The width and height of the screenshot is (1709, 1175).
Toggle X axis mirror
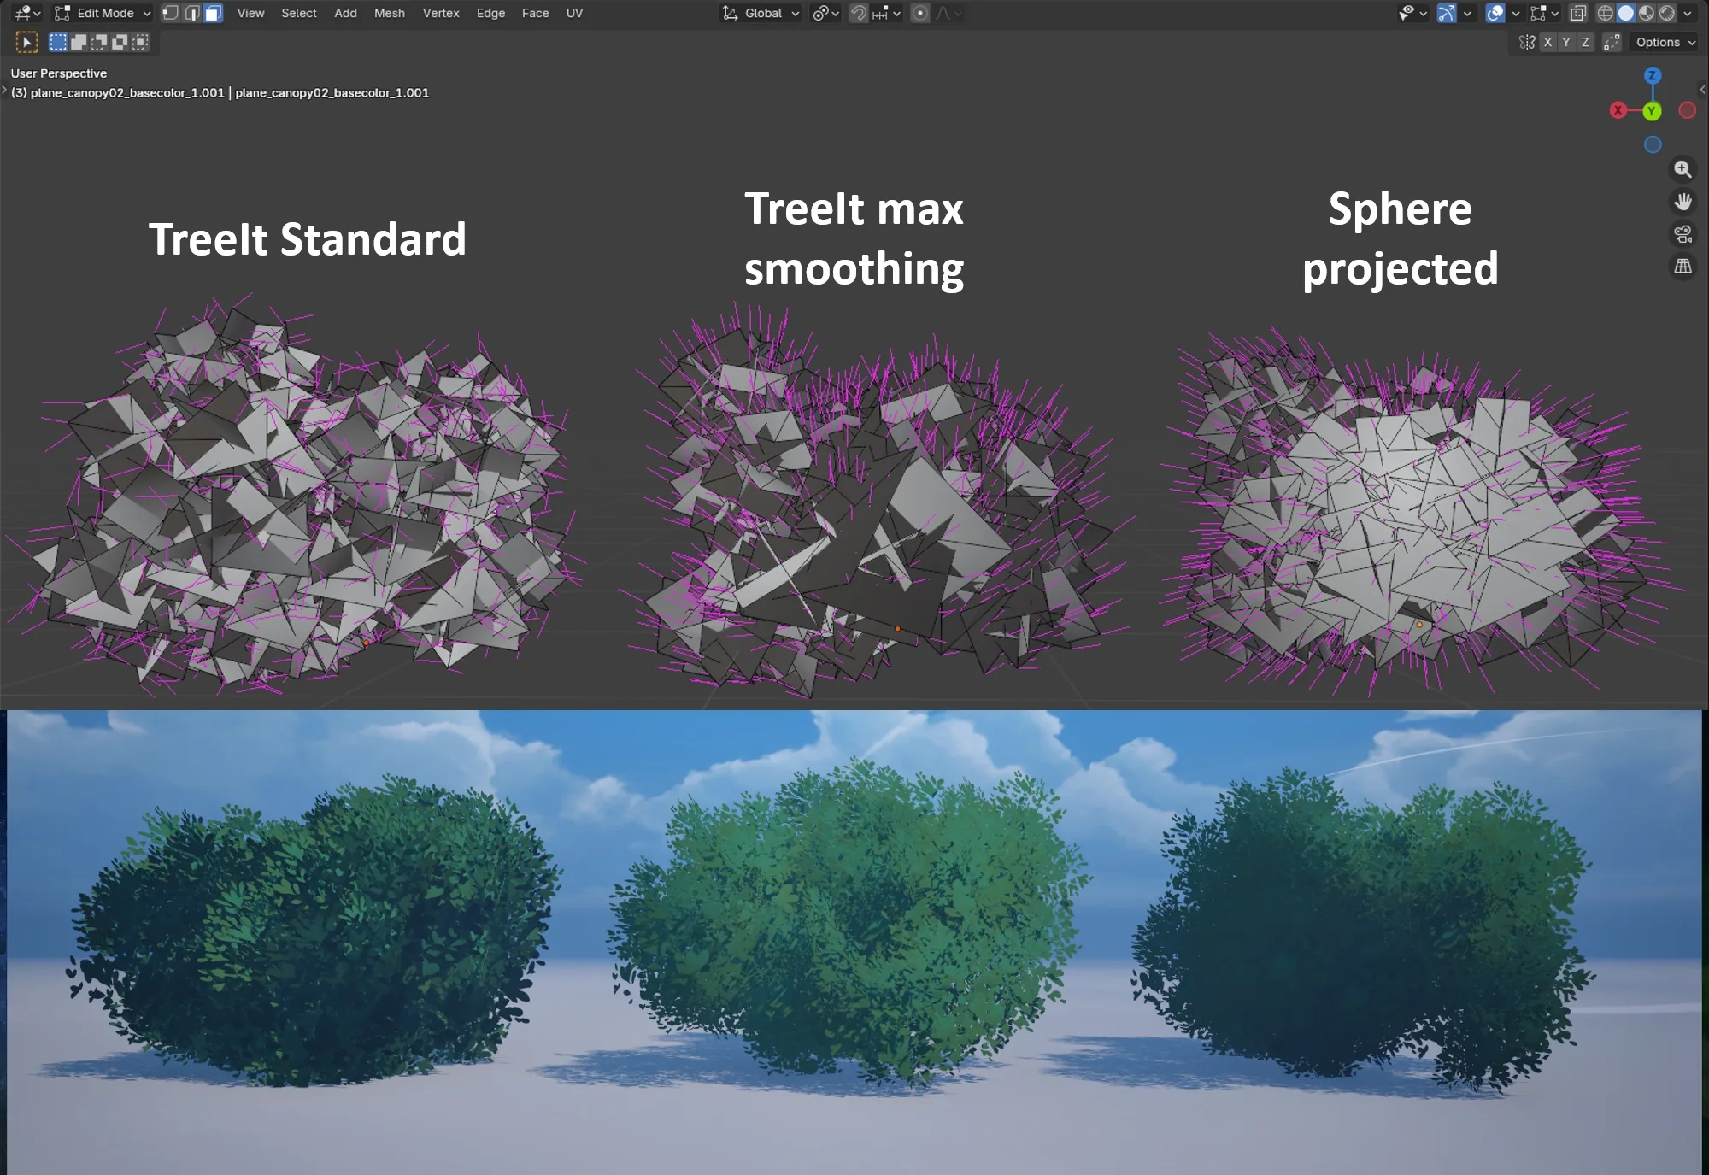[x=1547, y=42]
